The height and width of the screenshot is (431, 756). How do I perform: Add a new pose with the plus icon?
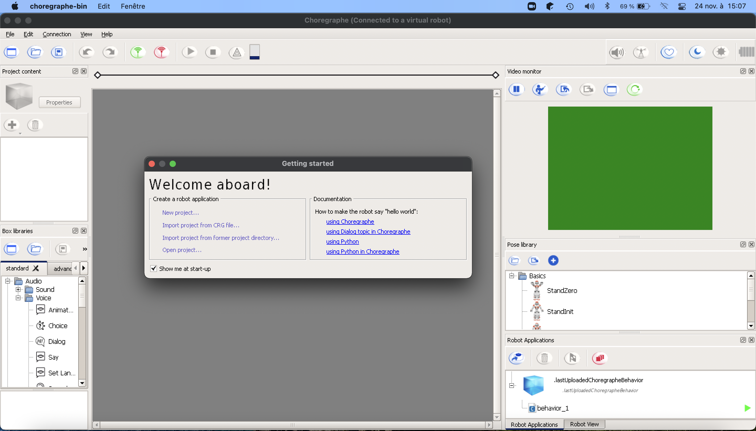point(553,260)
